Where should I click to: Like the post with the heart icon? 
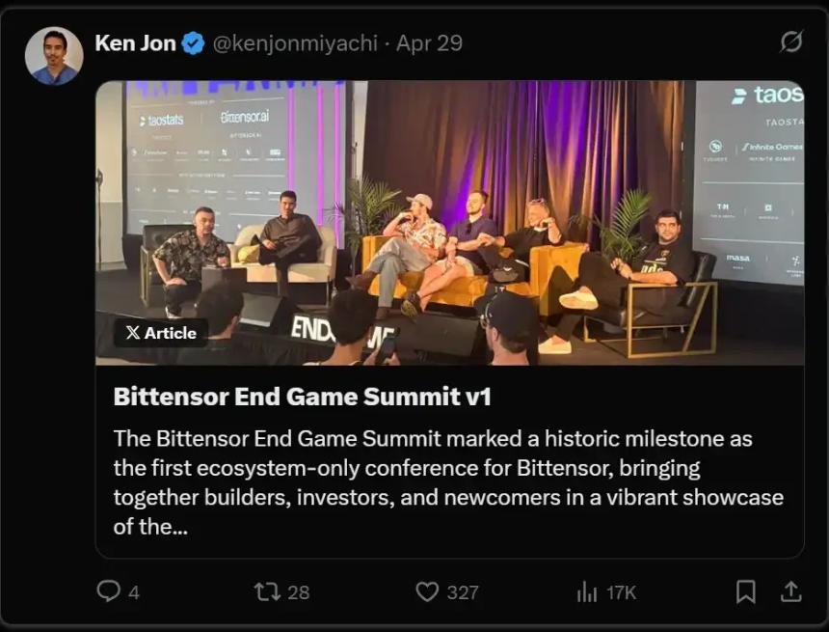[x=427, y=591]
